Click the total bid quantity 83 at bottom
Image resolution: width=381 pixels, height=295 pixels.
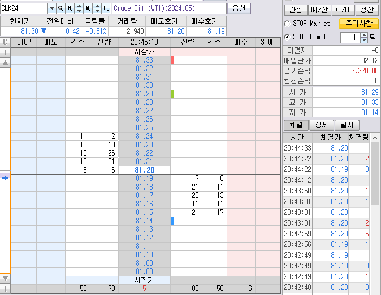pos(188,289)
